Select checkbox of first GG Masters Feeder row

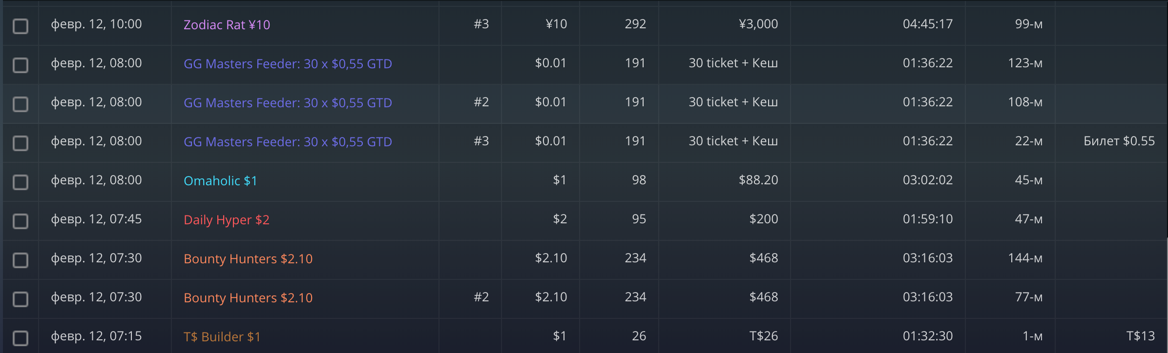coord(21,65)
